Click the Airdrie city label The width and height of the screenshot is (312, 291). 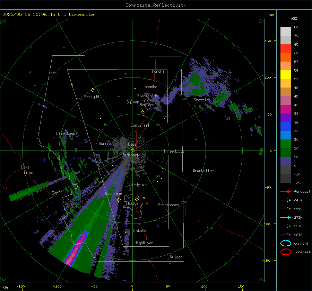pyautogui.click(x=137, y=185)
